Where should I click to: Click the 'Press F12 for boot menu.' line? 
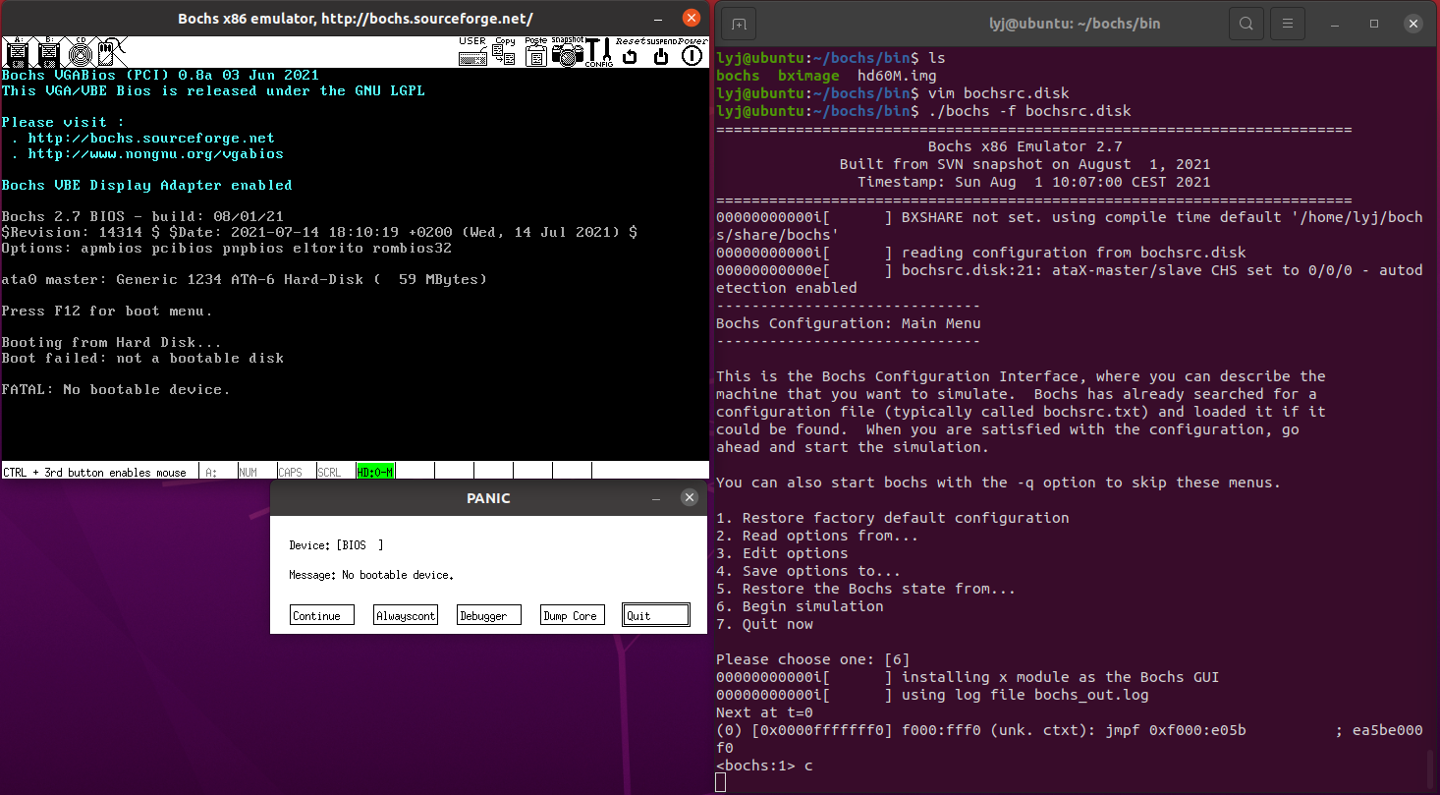[x=107, y=311]
